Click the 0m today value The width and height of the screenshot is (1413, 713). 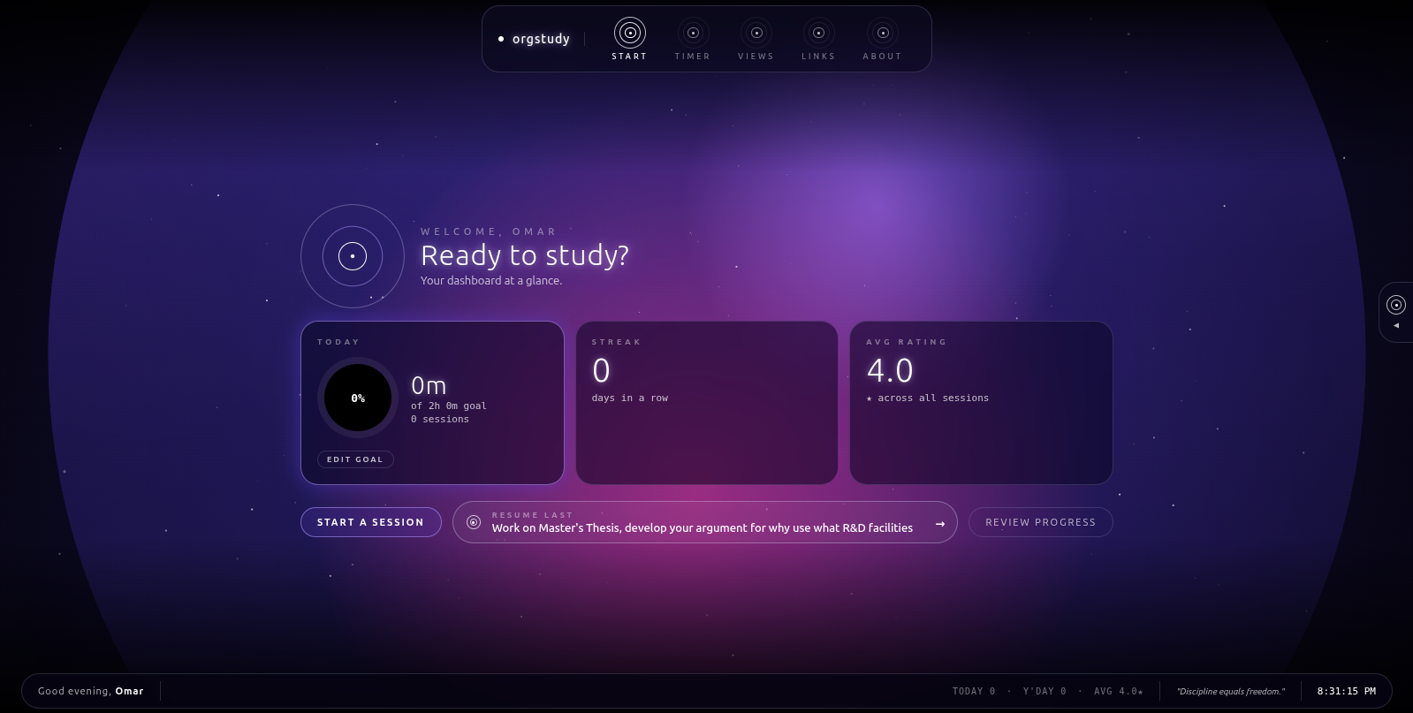click(429, 386)
